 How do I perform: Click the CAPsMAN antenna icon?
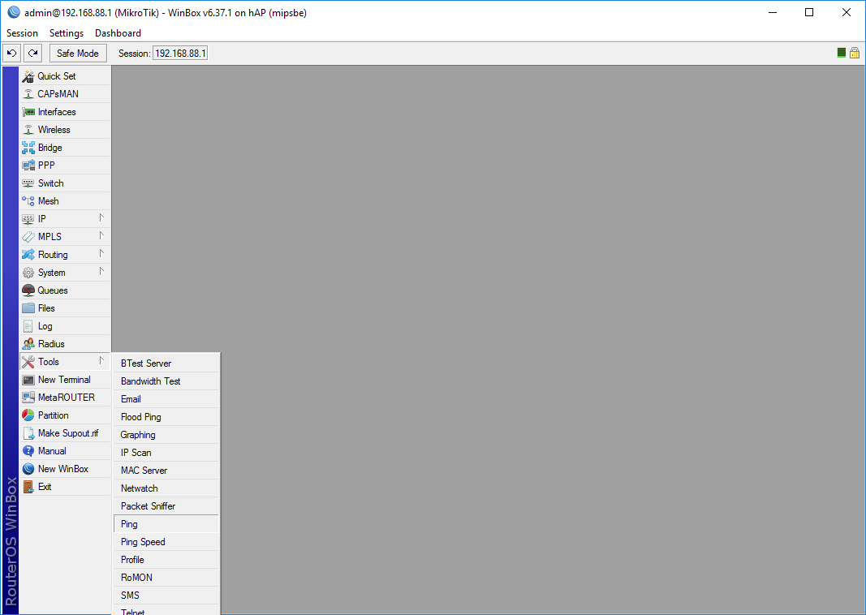(x=28, y=94)
